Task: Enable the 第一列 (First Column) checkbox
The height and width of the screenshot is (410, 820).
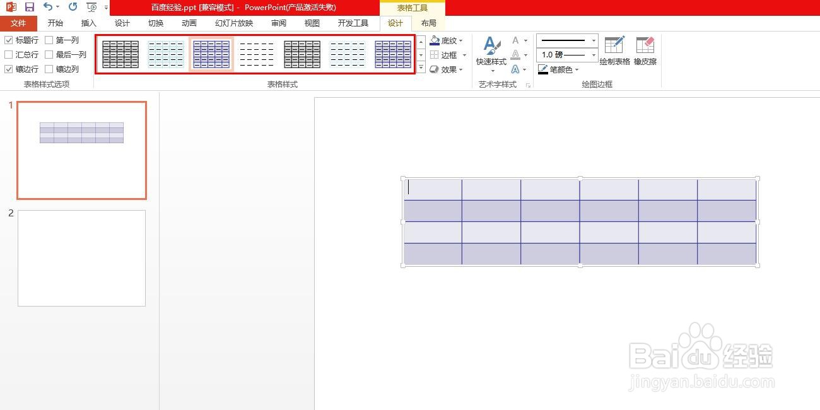Action: pos(49,40)
